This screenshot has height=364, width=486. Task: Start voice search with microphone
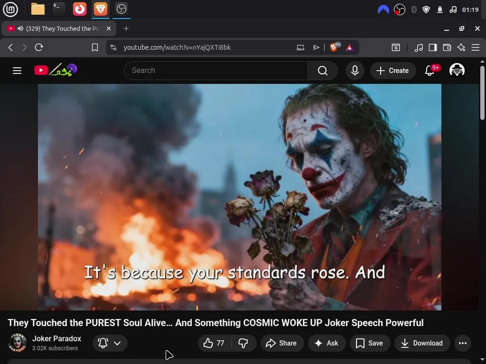(355, 71)
